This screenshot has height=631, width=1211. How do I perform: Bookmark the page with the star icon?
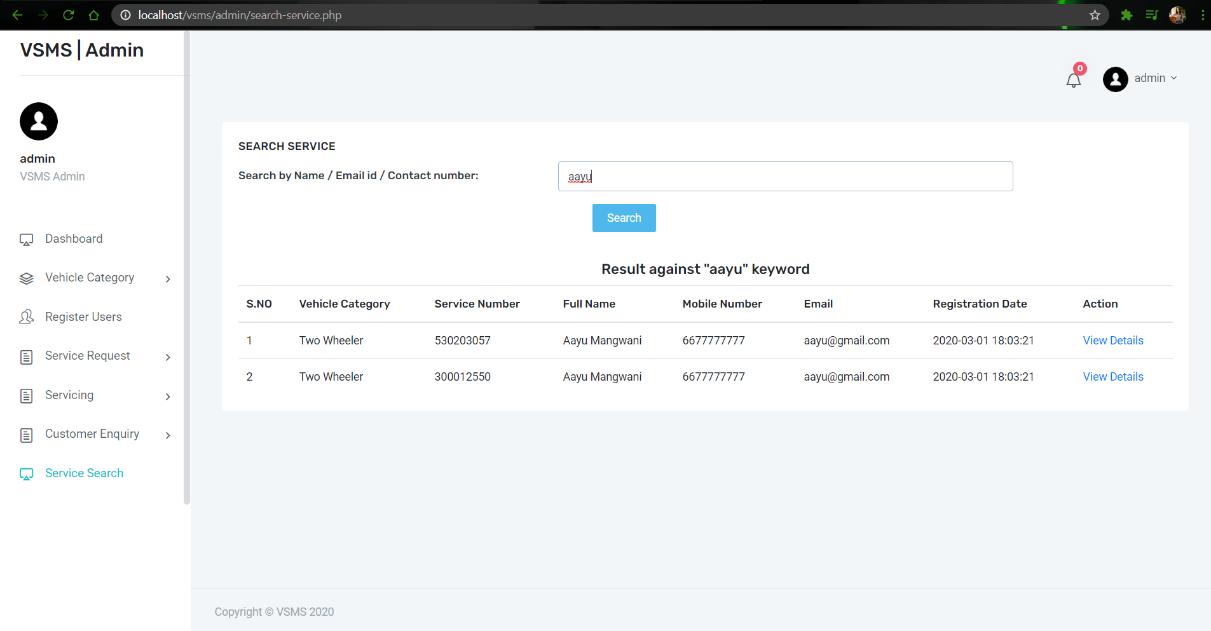point(1095,15)
